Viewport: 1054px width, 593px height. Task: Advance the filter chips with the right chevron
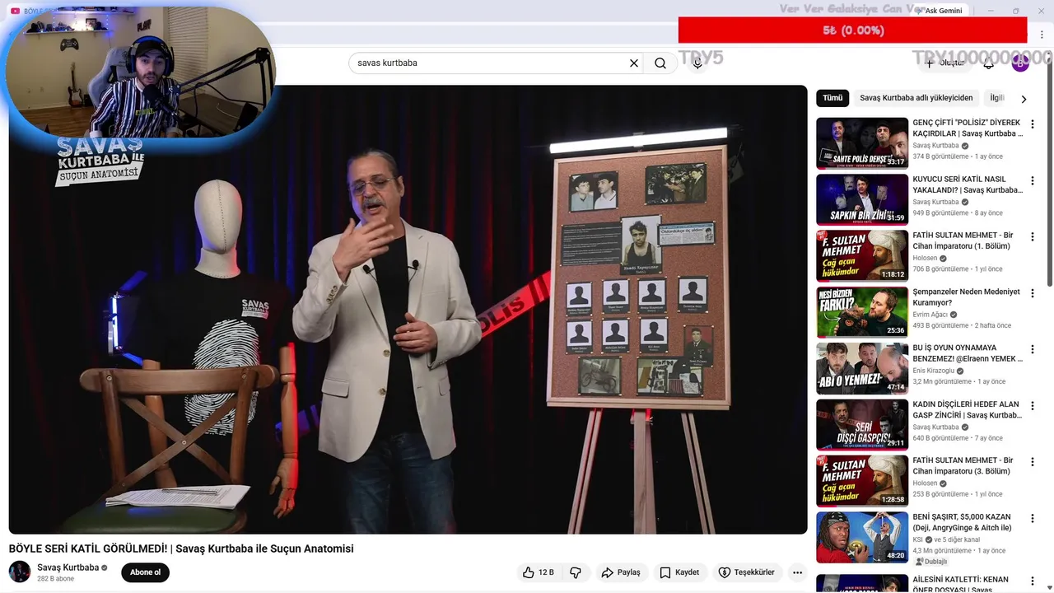pos(1024,99)
